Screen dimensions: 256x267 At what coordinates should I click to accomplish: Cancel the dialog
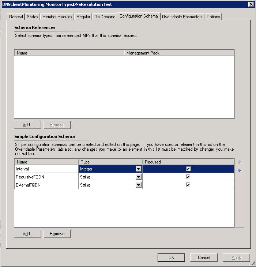tap(204, 257)
